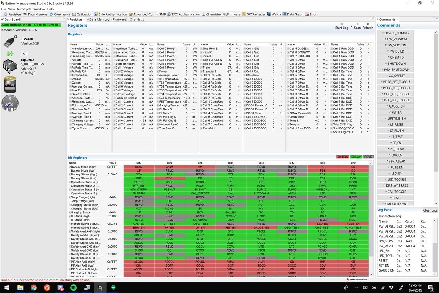Toggle the Temperature register checkbox
The height and width of the screenshot is (293, 439).
[x=71, y=75]
